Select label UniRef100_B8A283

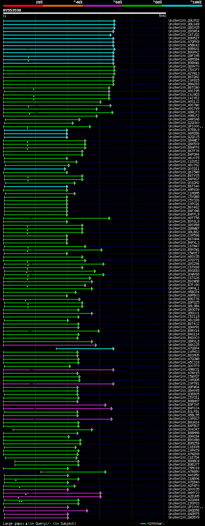click(184, 84)
